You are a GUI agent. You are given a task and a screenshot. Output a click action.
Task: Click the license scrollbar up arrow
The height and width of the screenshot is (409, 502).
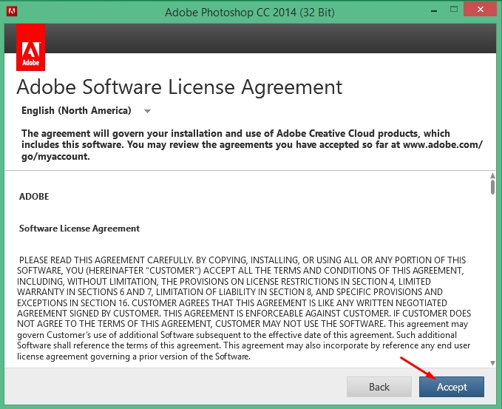(492, 175)
